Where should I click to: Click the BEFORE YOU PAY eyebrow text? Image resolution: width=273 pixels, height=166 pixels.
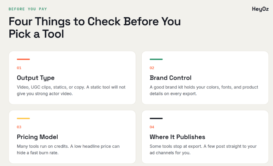click(28, 9)
